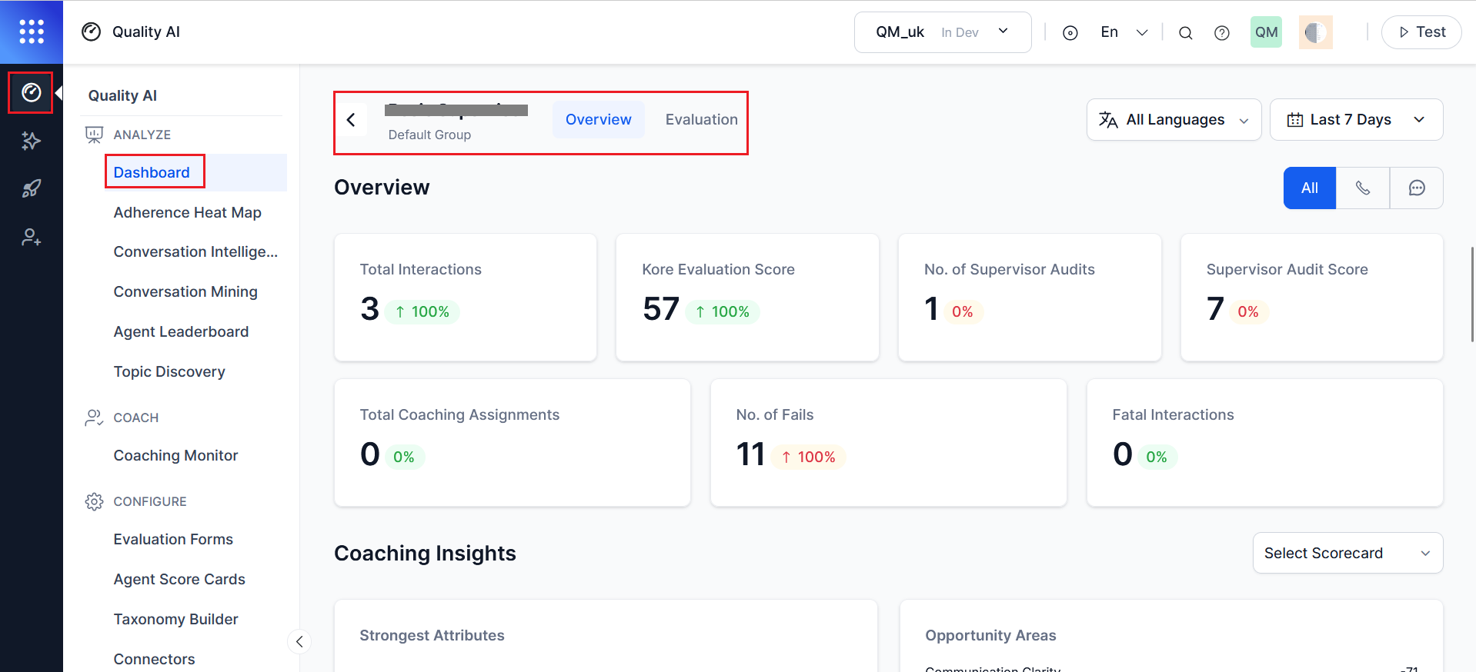
Task: Open Adherence Heat Map
Action: pyautogui.click(x=188, y=212)
